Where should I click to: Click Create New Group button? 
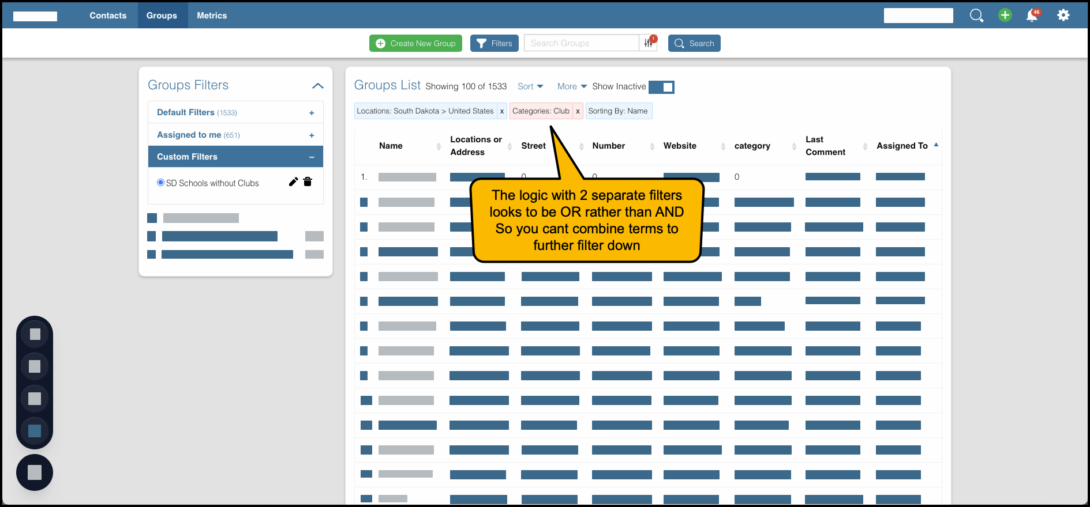415,43
